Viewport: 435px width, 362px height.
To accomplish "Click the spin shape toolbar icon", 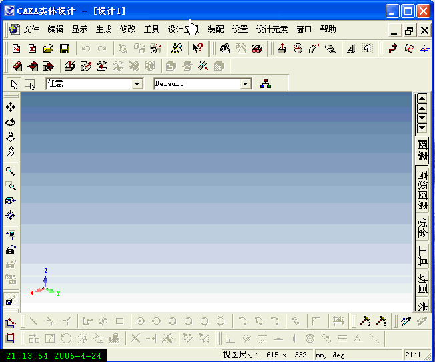I will (x=298, y=49).
